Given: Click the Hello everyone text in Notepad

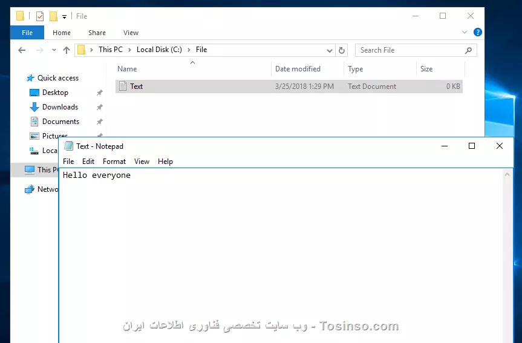Looking at the screenshot, I should tap(97, 175).
